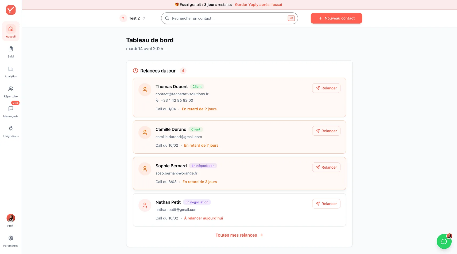Click the relances count badge 4
Image resolution: width=457 pixels, height=254 pixels.
(x=183, y=71)
